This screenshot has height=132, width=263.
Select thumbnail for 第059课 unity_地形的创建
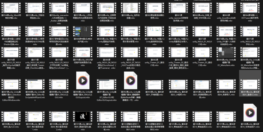pyautogui.click(x=130, y=7)
